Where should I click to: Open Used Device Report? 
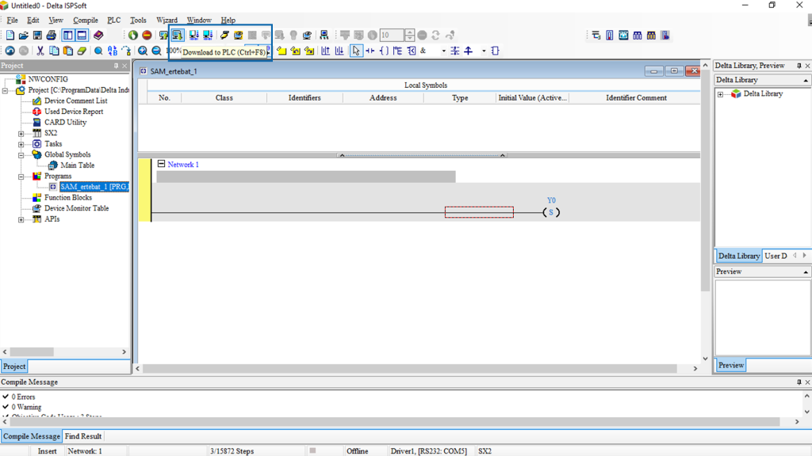click(74, 112)
